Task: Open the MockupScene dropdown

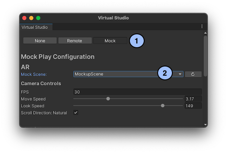Action: point(128,74)
